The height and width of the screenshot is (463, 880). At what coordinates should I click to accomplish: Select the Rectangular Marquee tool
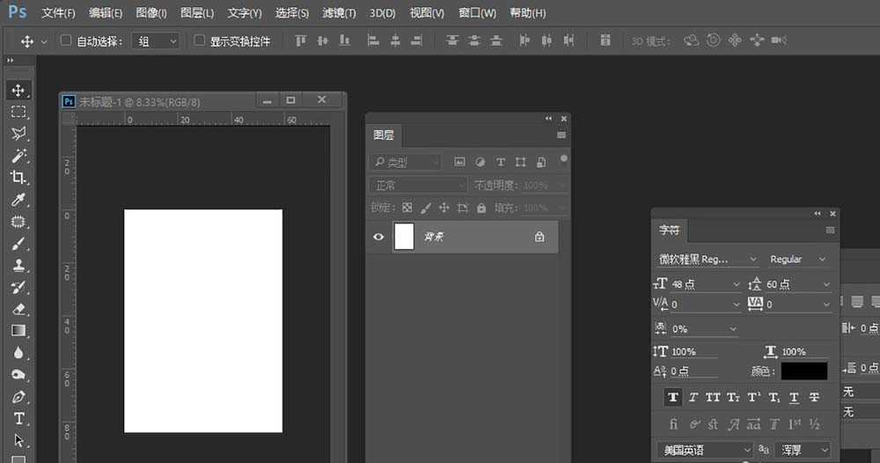pyautogui.click(x=18, y=112)
